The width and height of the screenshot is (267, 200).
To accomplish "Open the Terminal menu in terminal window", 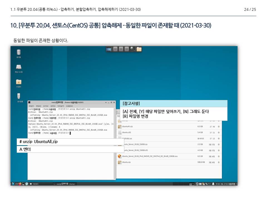I will (x=61, y=106).
